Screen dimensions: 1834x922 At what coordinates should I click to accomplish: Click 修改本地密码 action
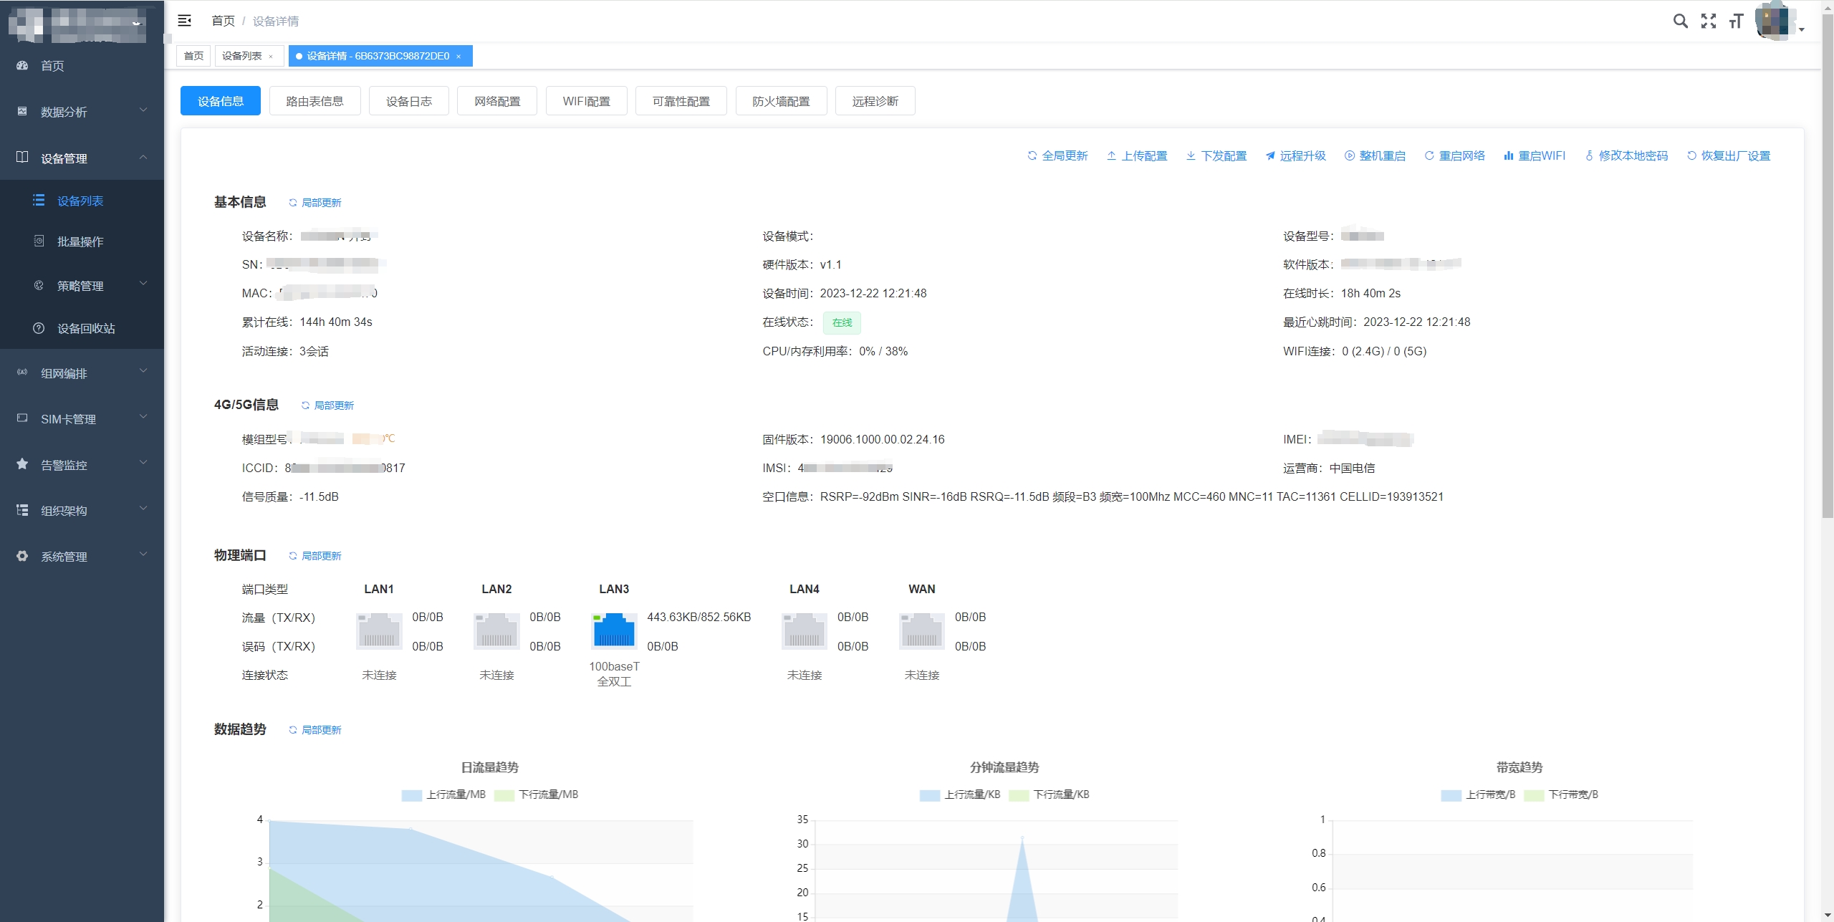click(1626, 155)
